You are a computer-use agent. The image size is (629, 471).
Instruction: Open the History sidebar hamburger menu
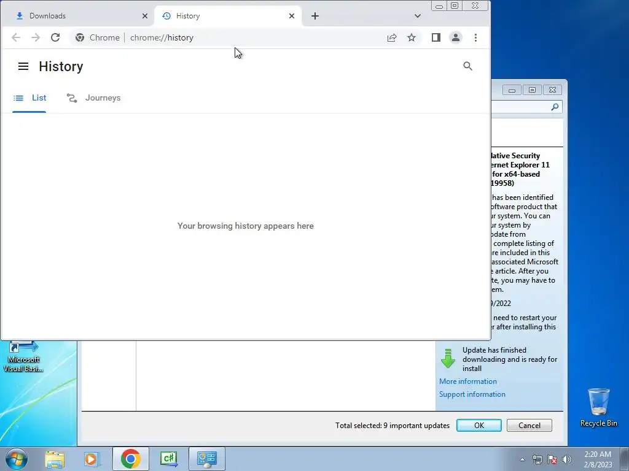(23, 66)
